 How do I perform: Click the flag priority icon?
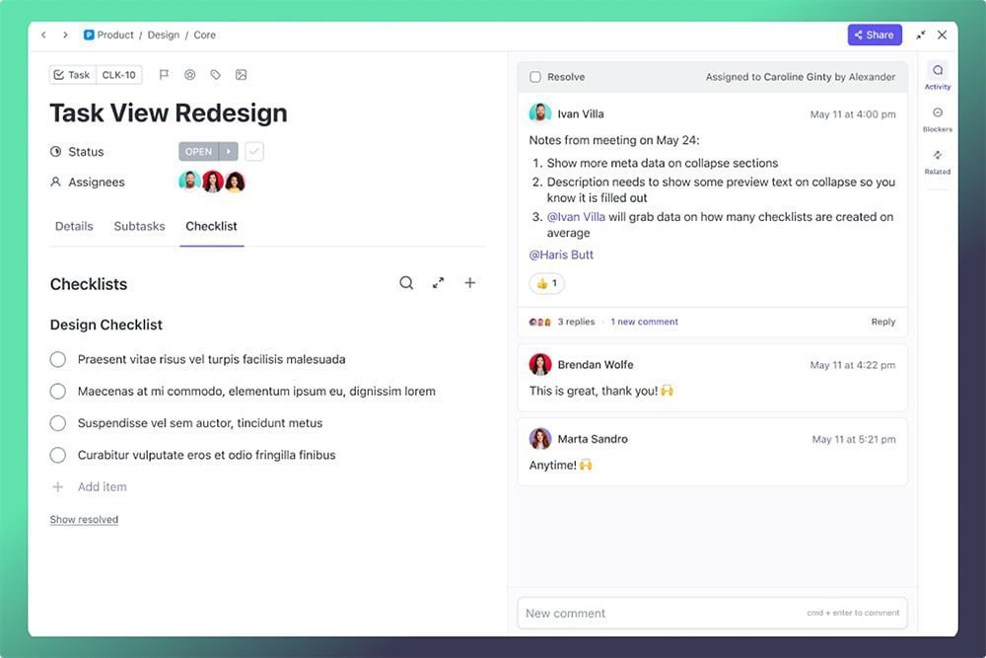[x=165, y=75]
